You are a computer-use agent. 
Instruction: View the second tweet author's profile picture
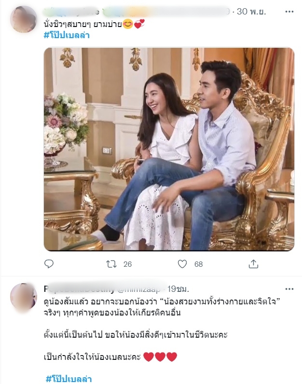[24, 297]
